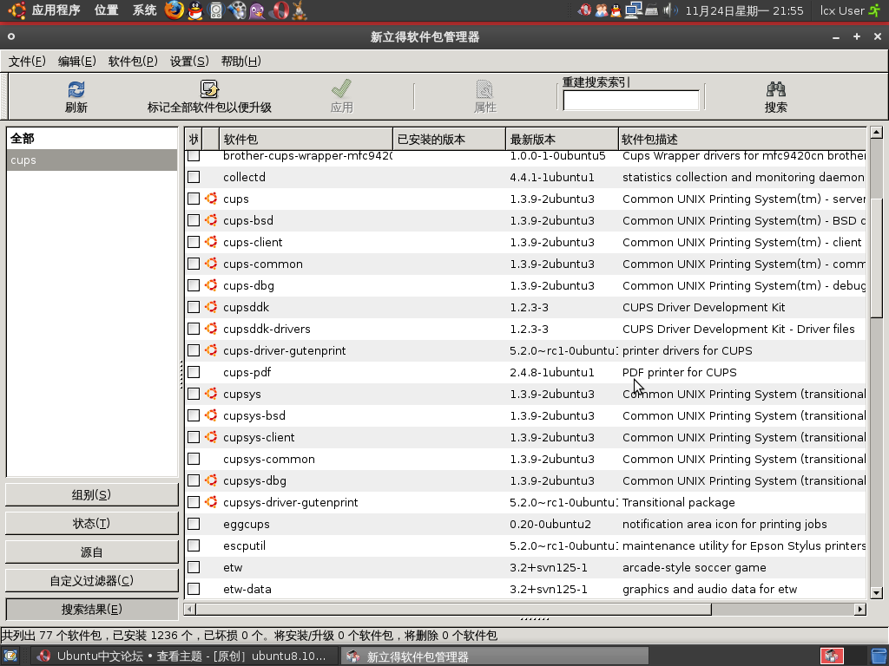889x666 pixels.
Task: Launch QQ penguin icon in top panel
Action: 195,10
